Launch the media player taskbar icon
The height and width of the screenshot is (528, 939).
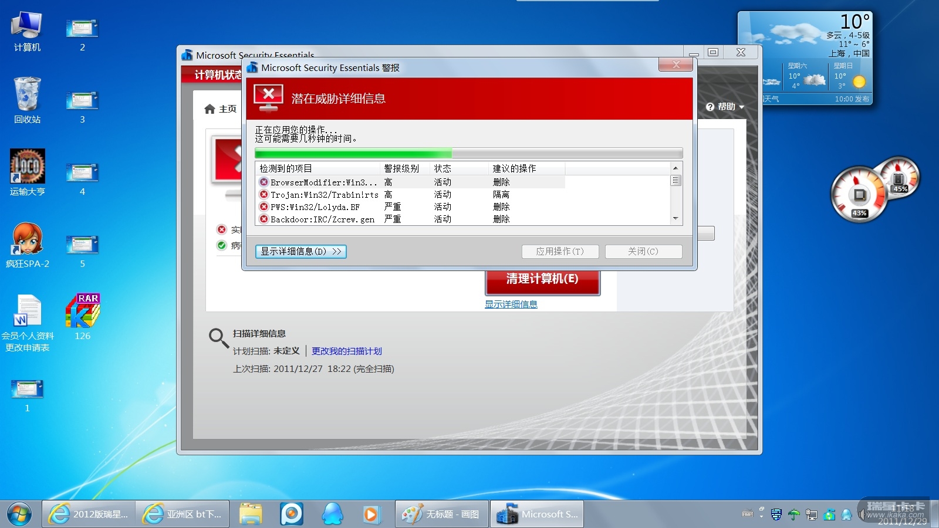pos(371,514)
